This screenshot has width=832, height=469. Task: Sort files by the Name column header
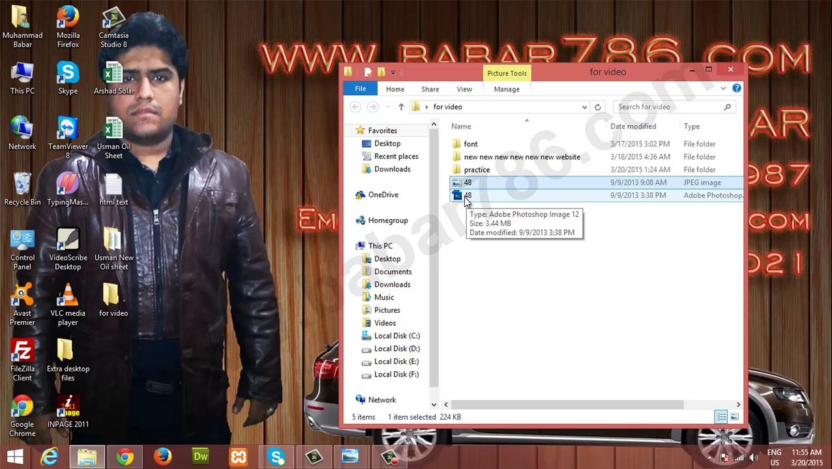click(x=461, y=126)
